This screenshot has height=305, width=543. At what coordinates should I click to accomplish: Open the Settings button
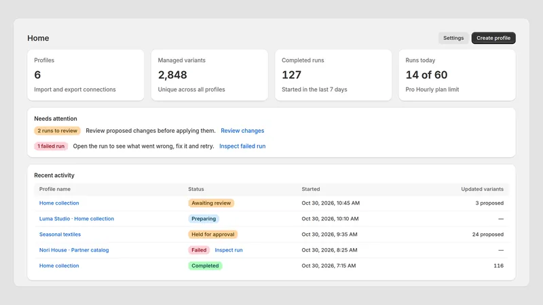tap(453, 38)
